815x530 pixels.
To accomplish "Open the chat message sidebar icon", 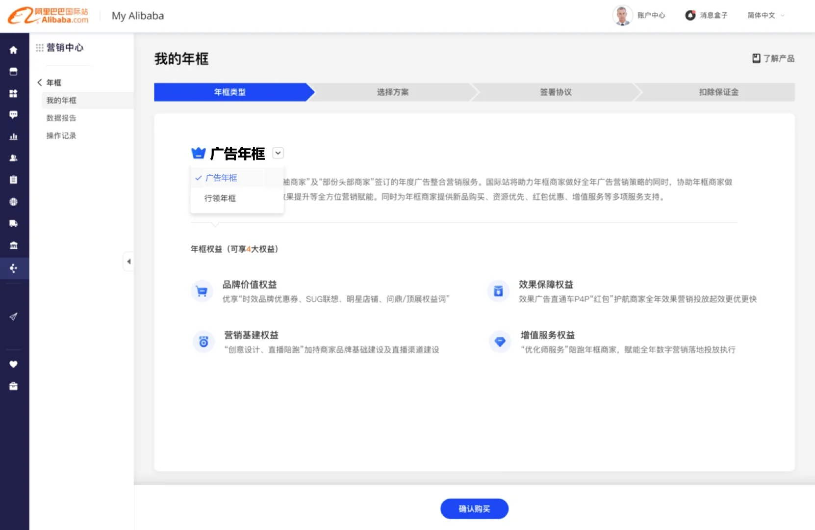I will [13, 115].
